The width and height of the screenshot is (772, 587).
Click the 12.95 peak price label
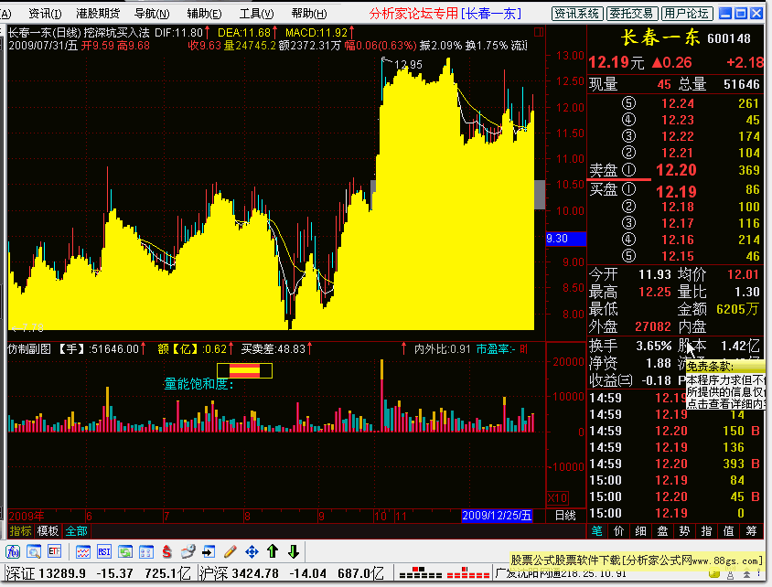point(408,64)
